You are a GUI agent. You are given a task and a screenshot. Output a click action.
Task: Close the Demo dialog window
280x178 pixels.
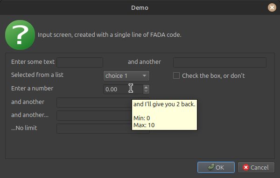[x=272, y=7]
